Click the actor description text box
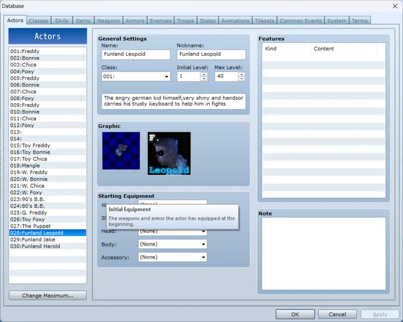The height and width of the screenshot is (322, 403). pos(174,101)
